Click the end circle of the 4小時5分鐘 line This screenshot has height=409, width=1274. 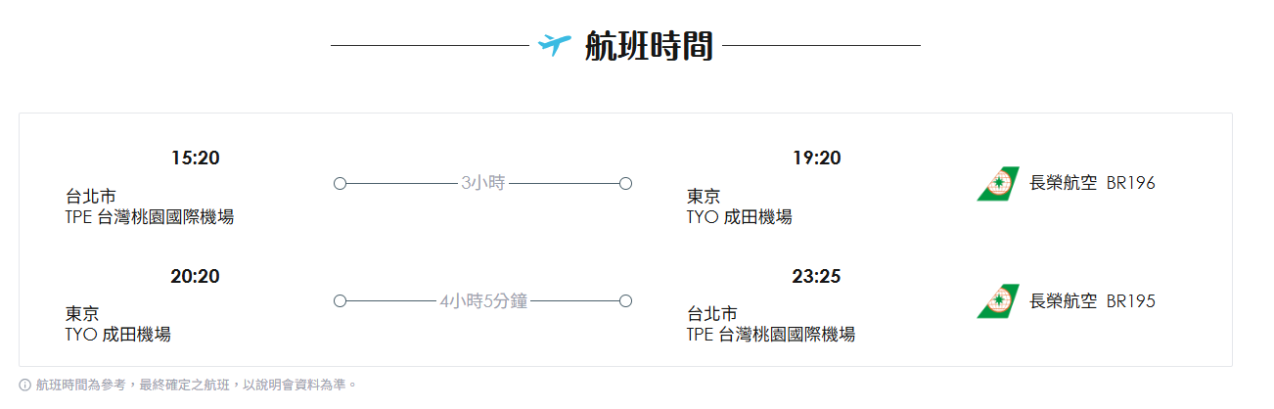pos(625,301)
